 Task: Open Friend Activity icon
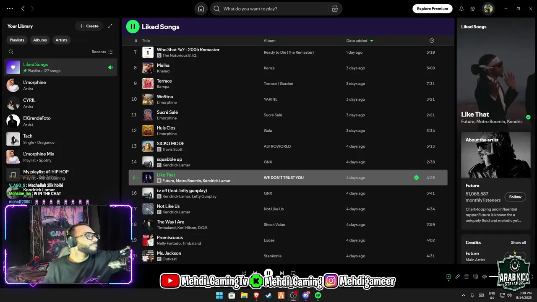(x=473, y=9)
